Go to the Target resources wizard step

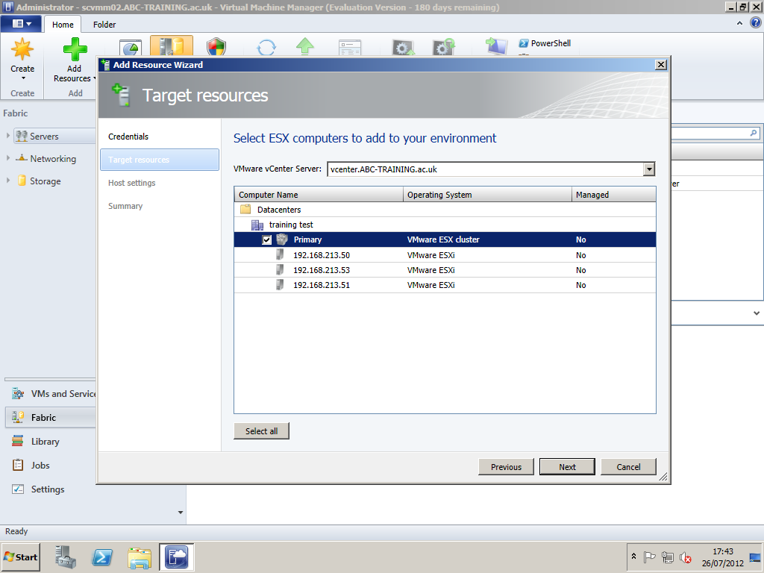[160, 160]
